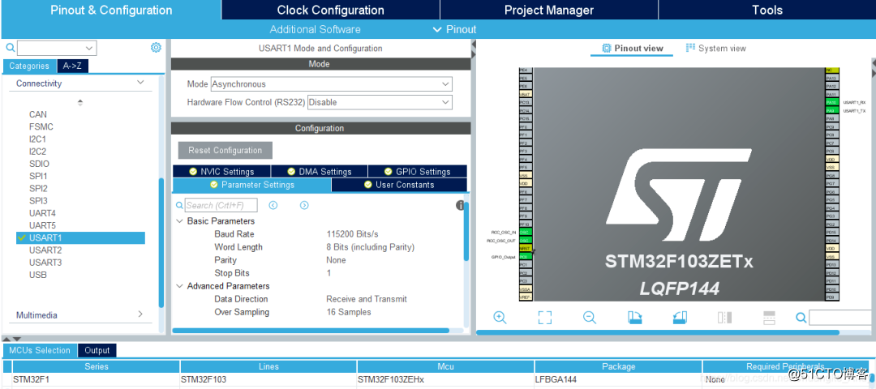
Task: Open the DMA Settings tab
Action: click(x=319, y=171)
